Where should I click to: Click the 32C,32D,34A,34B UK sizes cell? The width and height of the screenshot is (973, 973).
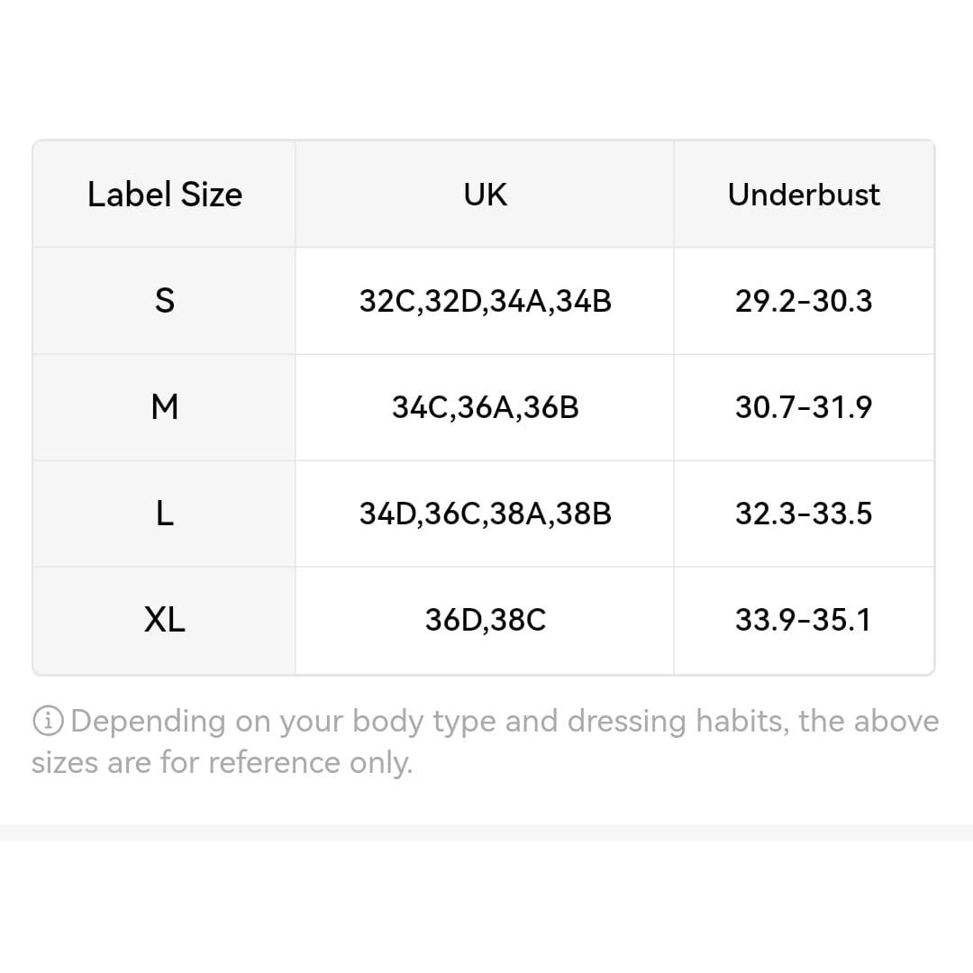tap(485, 301)
